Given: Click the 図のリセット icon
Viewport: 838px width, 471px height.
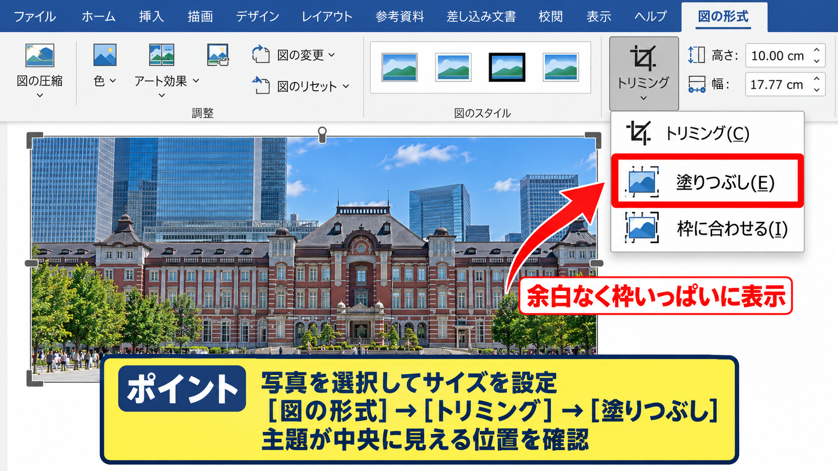Looking at the screenshot, I should [x=261, y=86].
